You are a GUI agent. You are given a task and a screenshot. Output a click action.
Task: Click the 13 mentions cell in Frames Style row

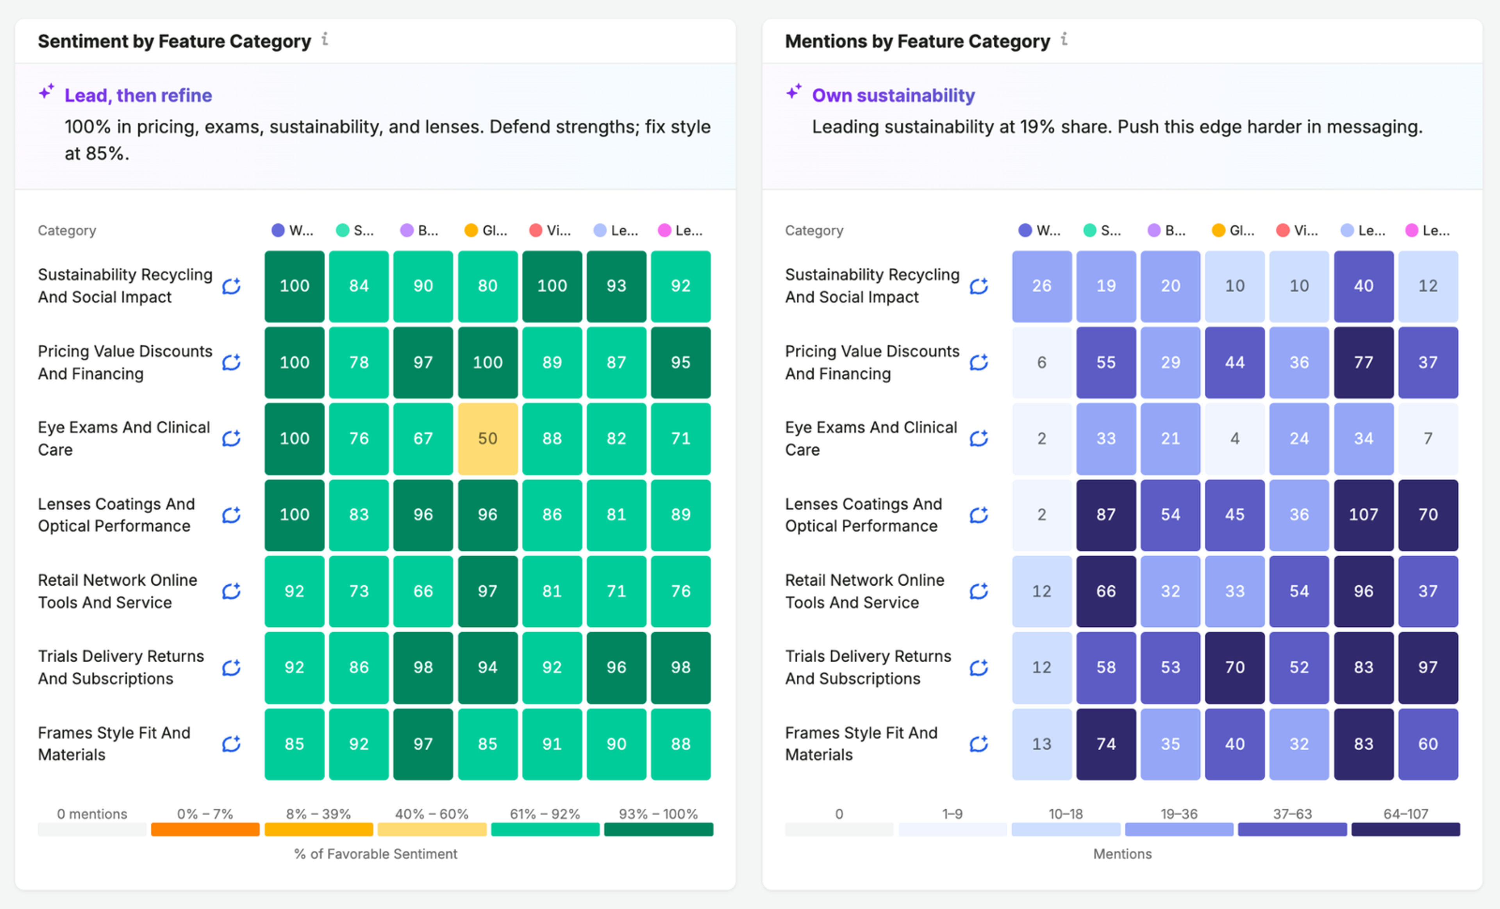[1041, 744]
